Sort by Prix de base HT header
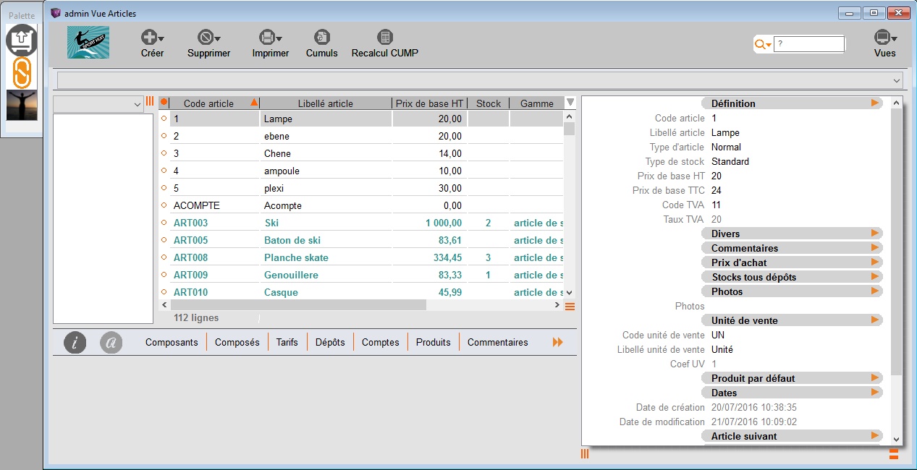Viewport: 917px width, 470px height. (430, 103)
